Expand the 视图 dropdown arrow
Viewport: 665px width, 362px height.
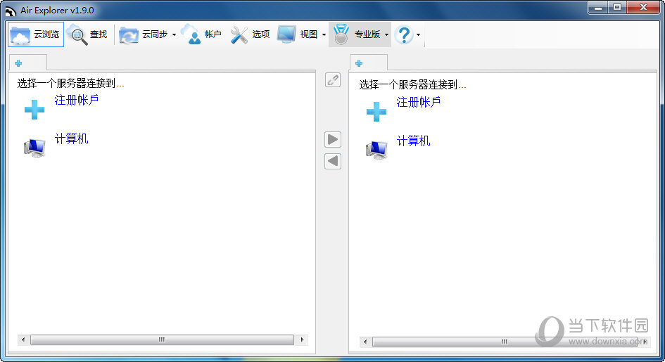(x=324, y=34)
